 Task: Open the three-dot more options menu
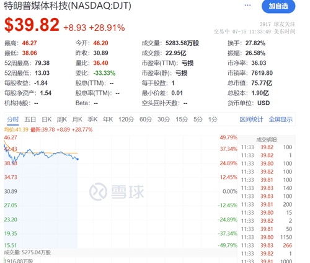pos(247,6)
